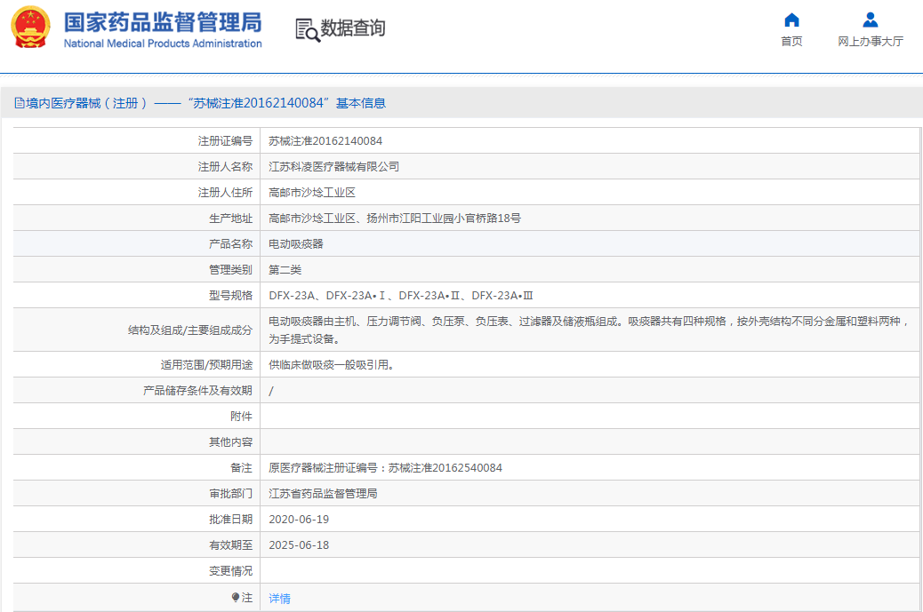Click the structure description starting 电动吸痰器由主机
Viewport: 923px width, 612px height.
pos(589,330)
